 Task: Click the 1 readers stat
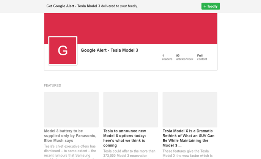tap(167, 57)
